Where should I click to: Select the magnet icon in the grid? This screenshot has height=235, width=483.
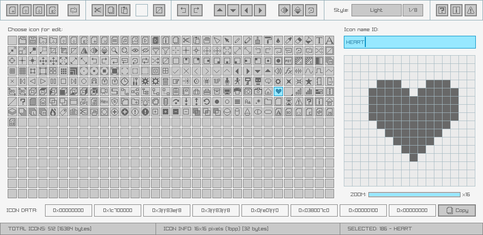click(x=94, y=81)
